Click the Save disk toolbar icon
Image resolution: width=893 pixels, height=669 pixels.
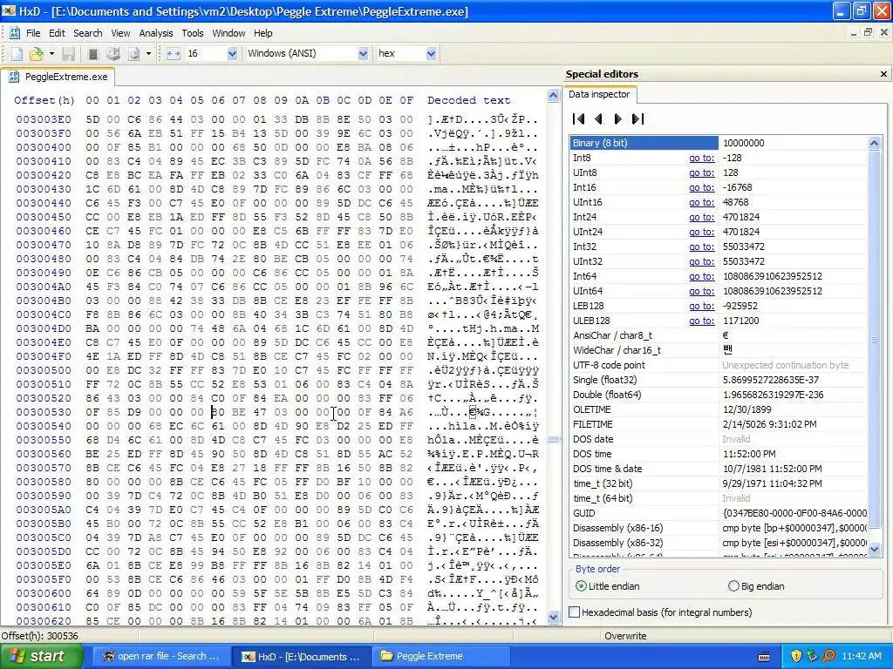pyautogui.click(x=68, y=53)
